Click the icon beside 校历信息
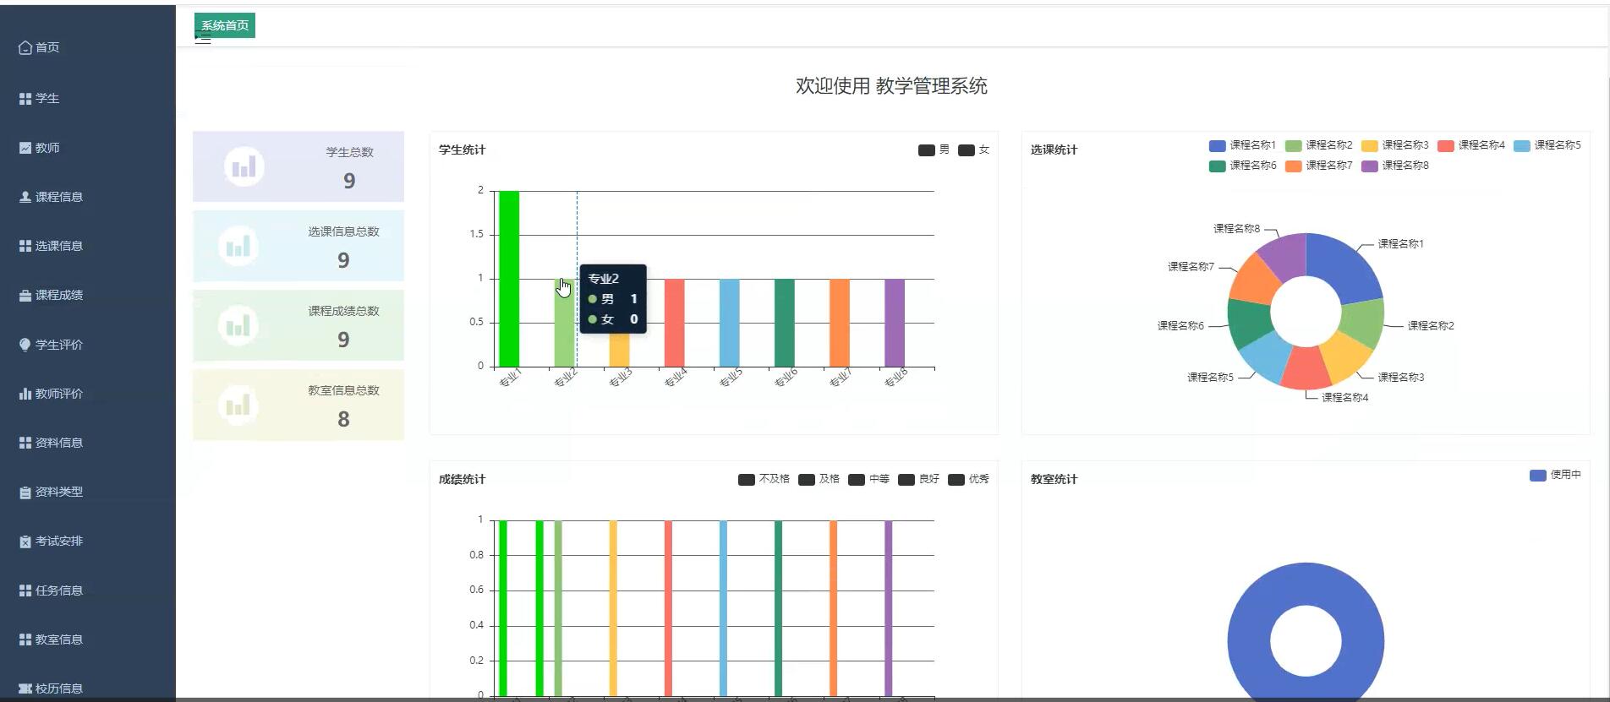Image resolution: width=1610 pixels, height=702 pixels. [25, 688]
